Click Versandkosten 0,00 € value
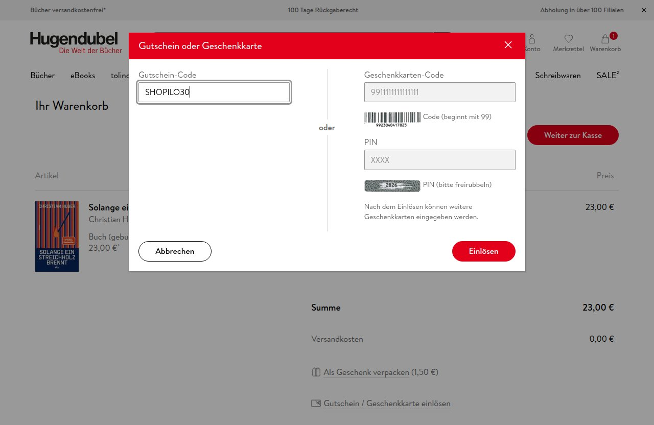654x425 pixels. [x=601, y=339]
